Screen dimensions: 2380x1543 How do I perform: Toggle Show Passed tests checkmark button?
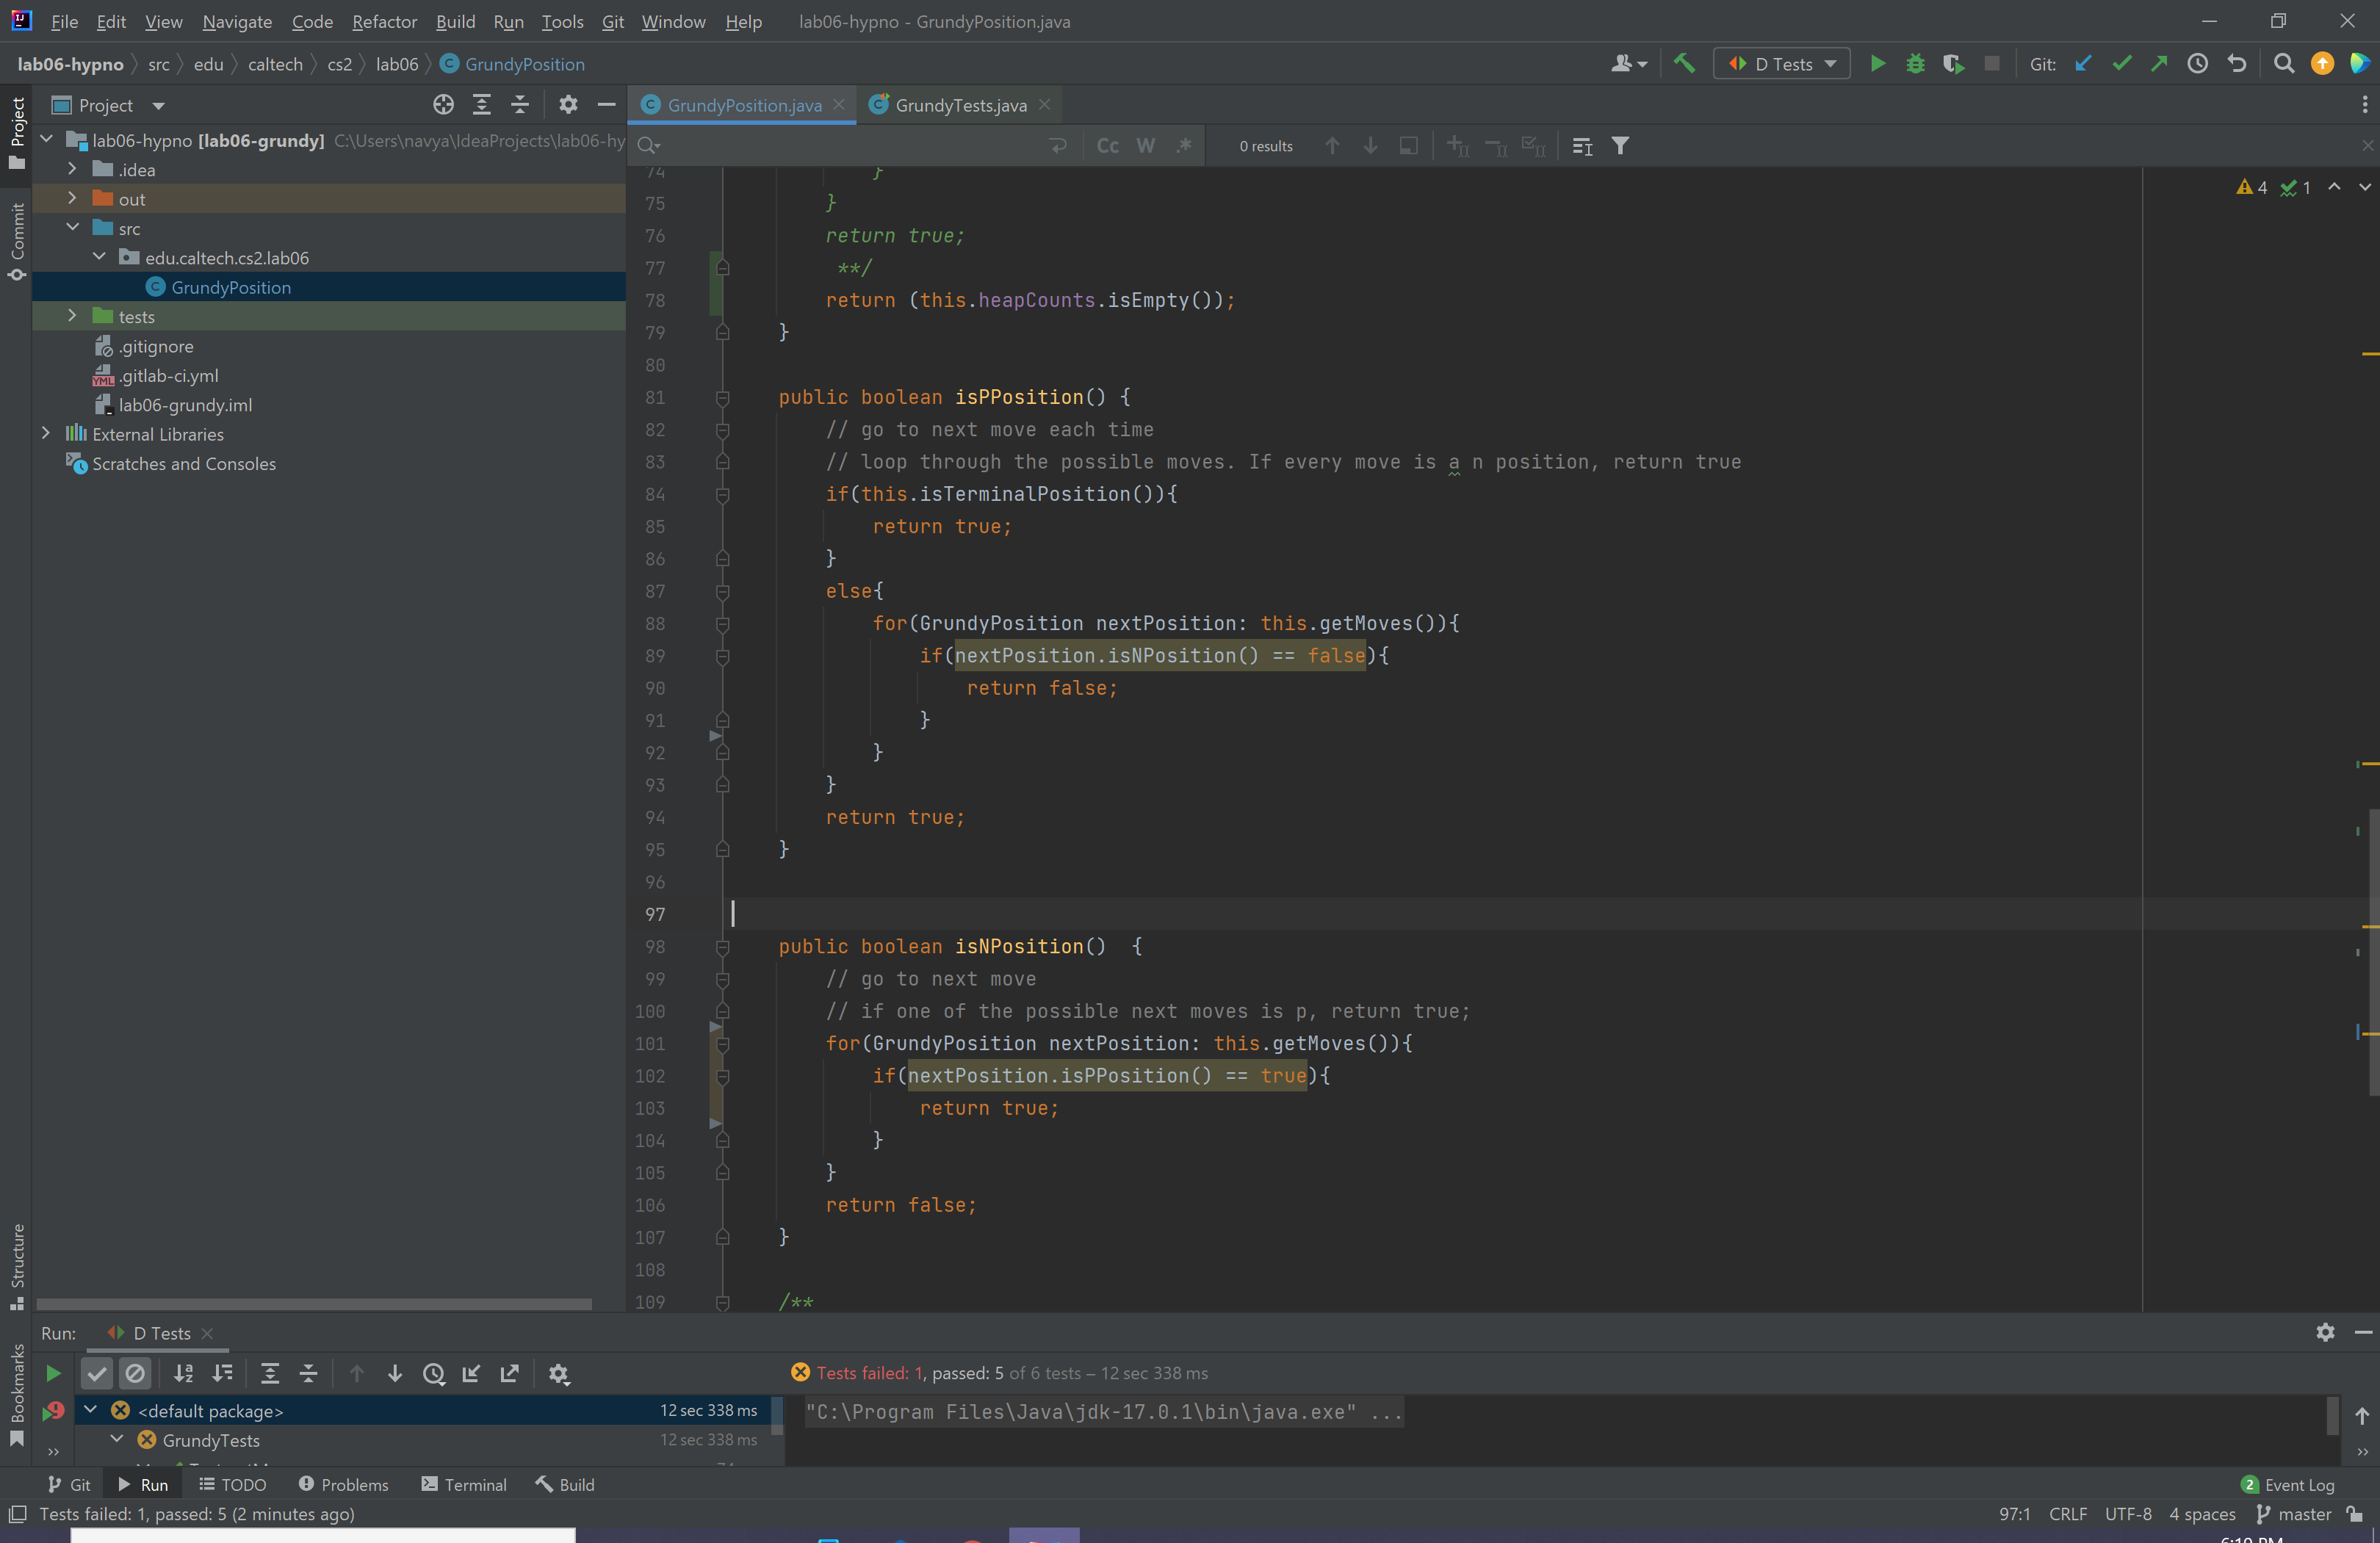click(97, 1373)
